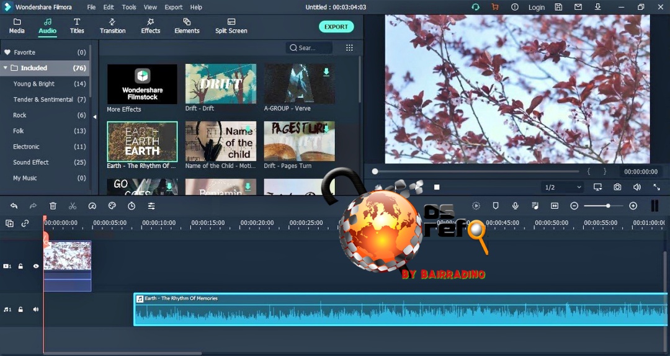Click the duration stopwatch icon
The height and width of the screenshot is (356, 670).
point(132,206)
